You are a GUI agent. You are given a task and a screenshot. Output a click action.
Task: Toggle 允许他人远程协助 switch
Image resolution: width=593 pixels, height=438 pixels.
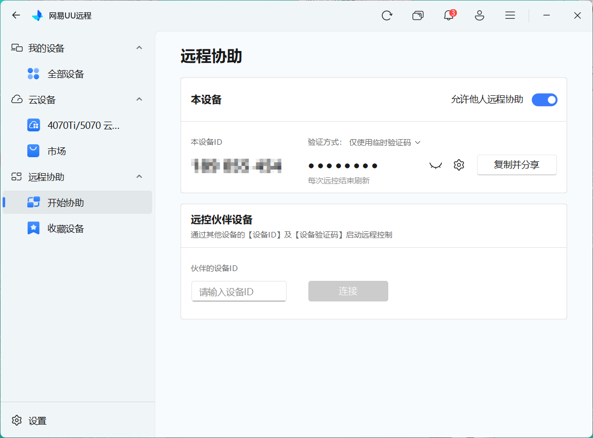click(x=544, y=100)
